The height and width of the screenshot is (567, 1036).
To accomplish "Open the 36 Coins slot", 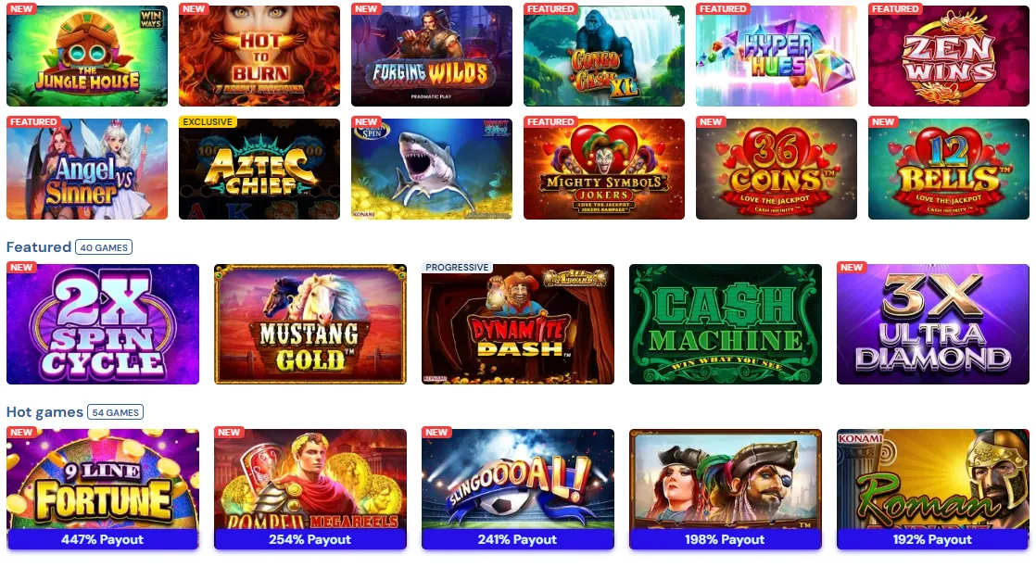I will (x=777, y=170).
